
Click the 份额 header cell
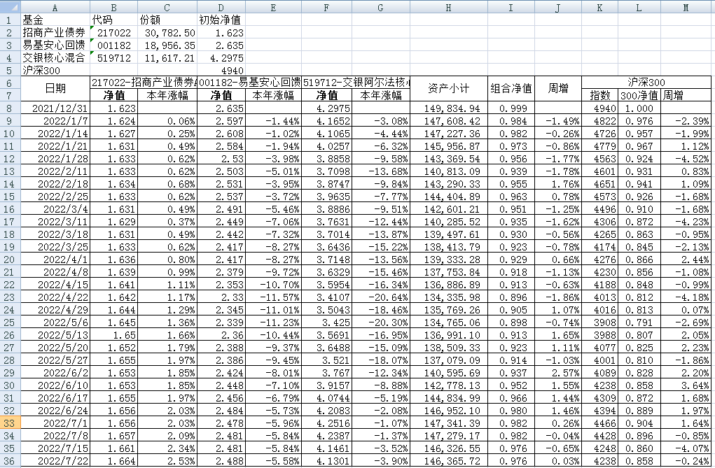(x=167, y=20)
